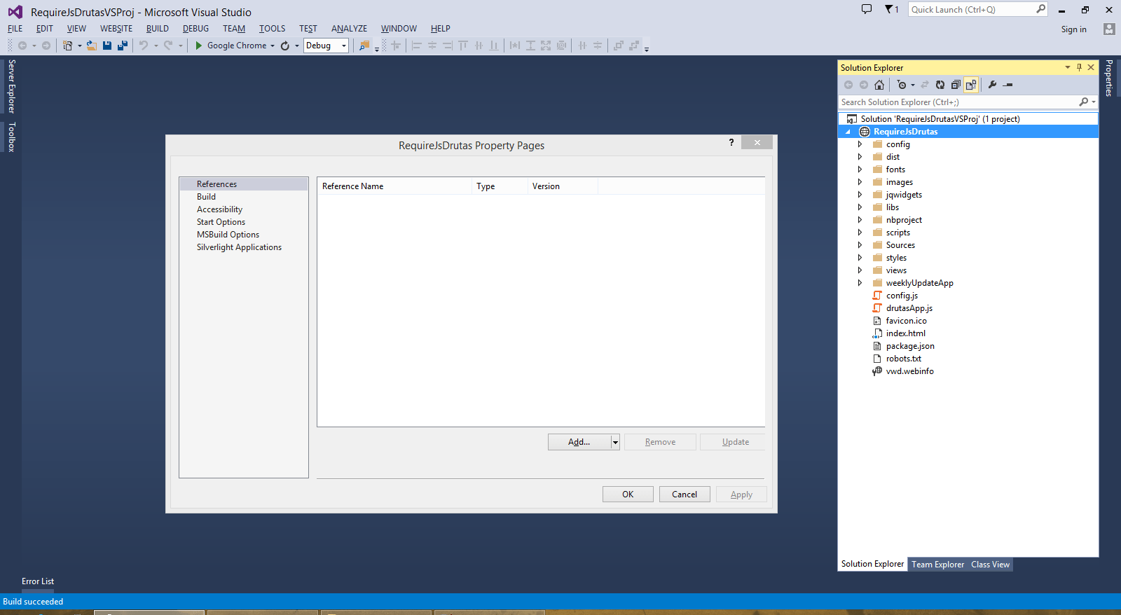
Task: Click account avatar icon near Sign in
Action: pos(1109,29)
